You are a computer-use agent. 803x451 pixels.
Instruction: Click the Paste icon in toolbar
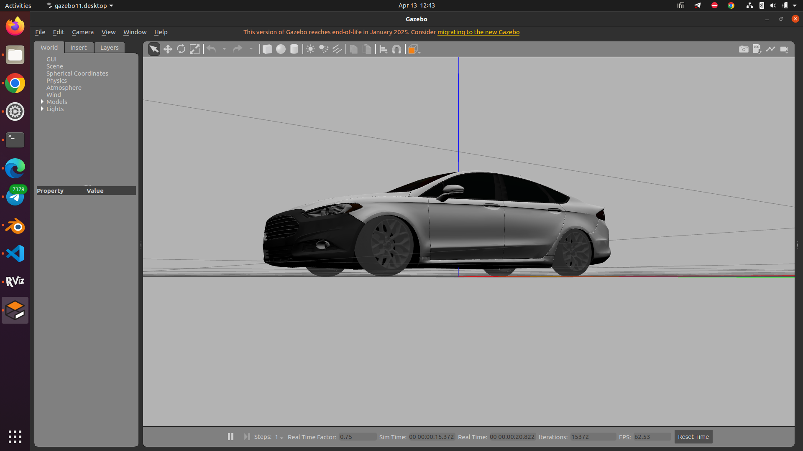pos(367,49)
